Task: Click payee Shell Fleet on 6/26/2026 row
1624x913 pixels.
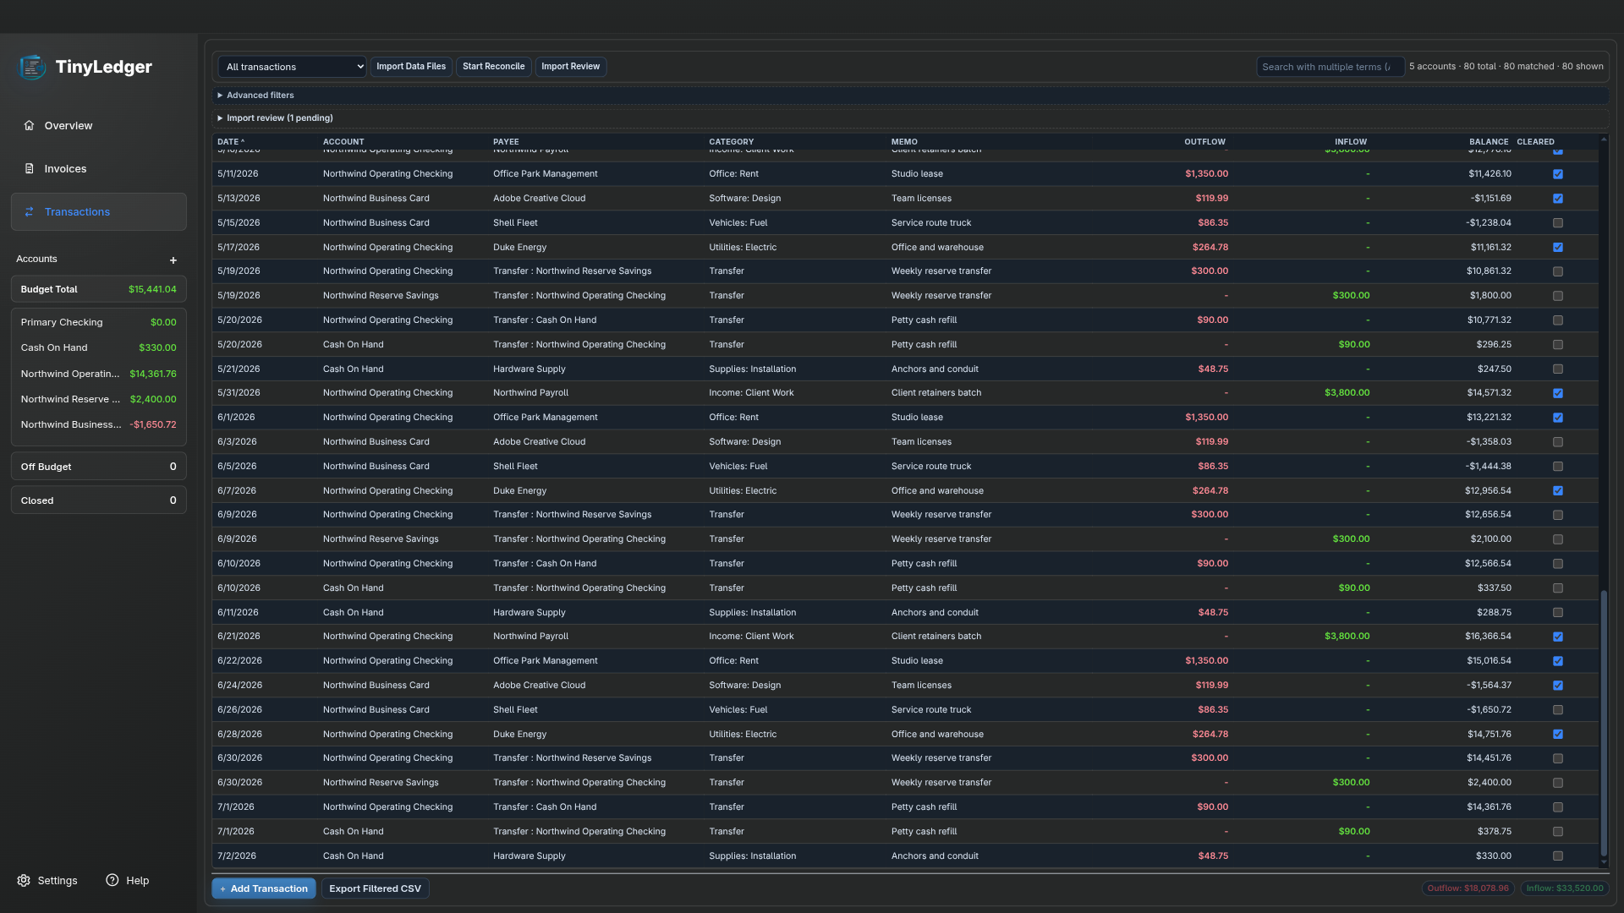Action: coord(515,710)
